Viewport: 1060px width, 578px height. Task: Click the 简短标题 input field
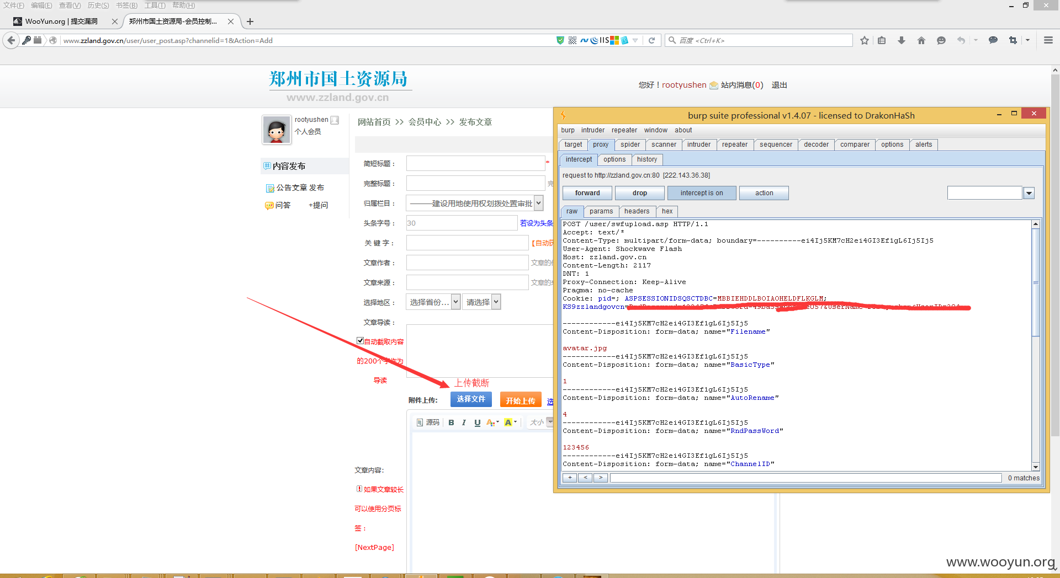[475, 163]
